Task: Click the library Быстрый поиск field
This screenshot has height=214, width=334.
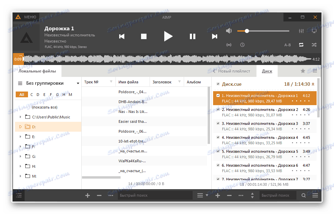Action: click(155, 195)
